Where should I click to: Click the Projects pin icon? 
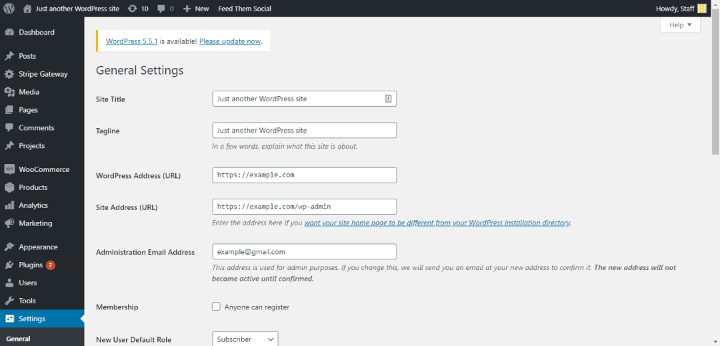(9, 145)
